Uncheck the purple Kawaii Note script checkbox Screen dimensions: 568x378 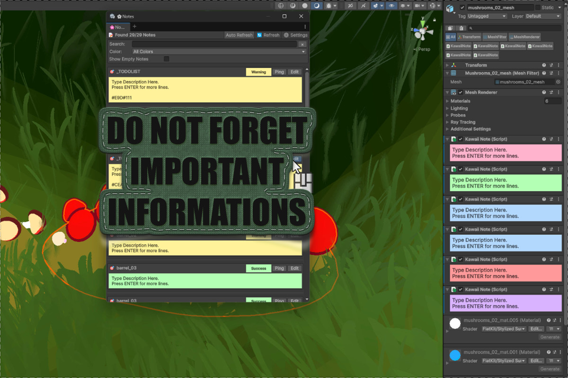pyautogui.click(x=461, y=290)
